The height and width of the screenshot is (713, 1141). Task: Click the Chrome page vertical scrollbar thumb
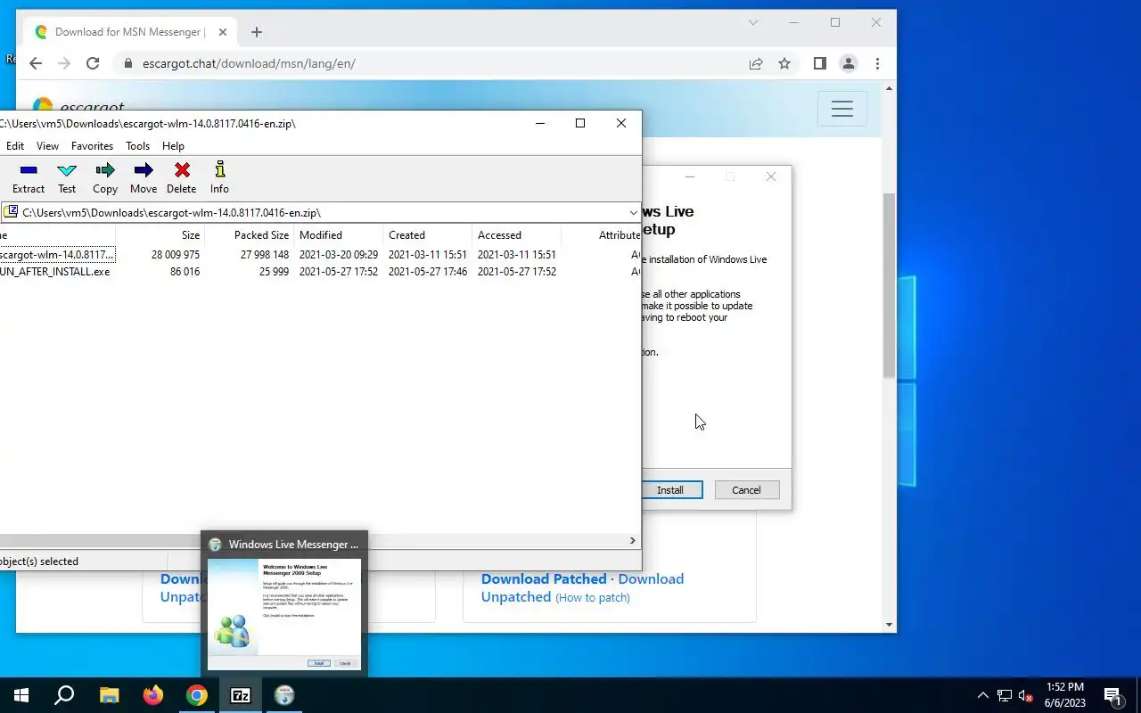click(889, 285)
